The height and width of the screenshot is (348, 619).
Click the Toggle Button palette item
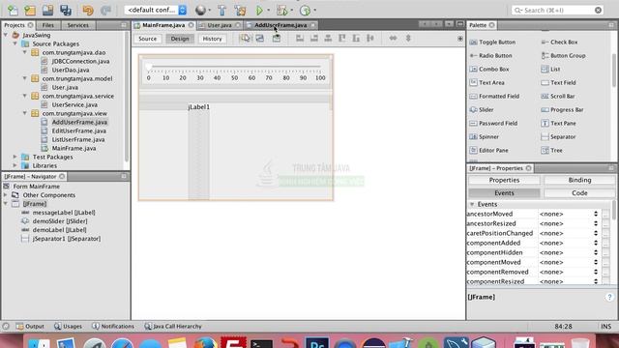[492, 42]
